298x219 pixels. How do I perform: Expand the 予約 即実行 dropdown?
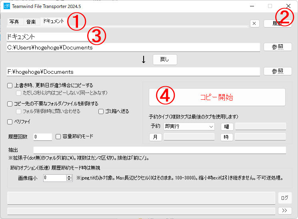(x=189, y=126)
